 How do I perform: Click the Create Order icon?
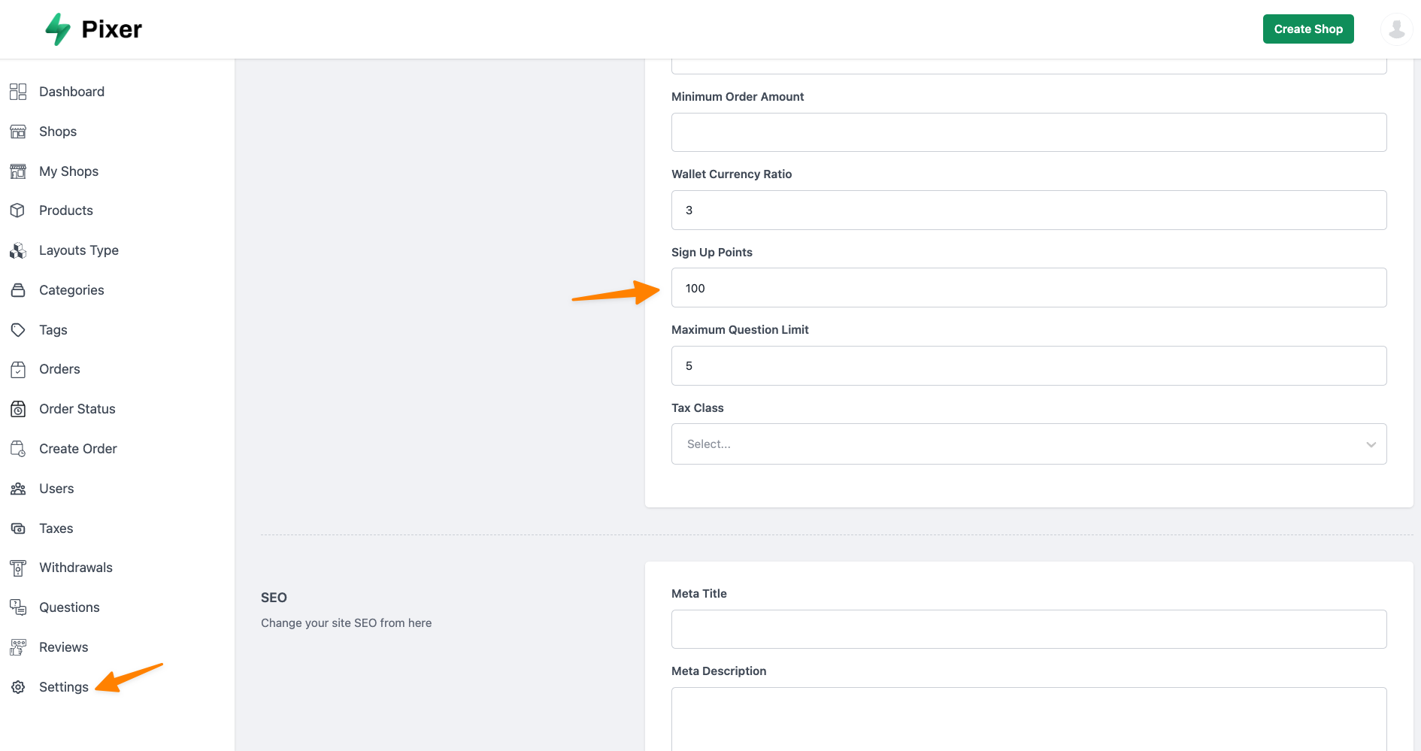click(x=18, y=449)
